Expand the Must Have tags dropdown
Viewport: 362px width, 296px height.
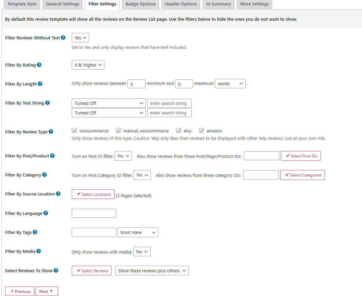coord(138,233)
